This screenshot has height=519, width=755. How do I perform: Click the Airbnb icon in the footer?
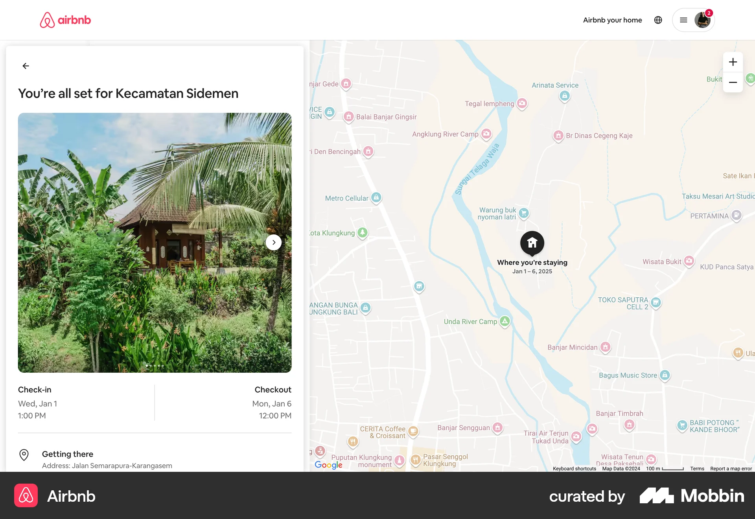[x=26, y=496]
